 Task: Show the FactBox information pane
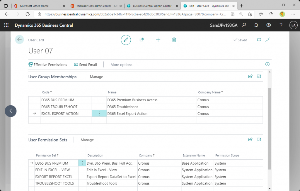(267, 64)
